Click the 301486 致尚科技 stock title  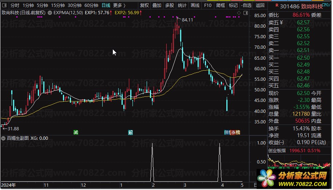point(301,6)
